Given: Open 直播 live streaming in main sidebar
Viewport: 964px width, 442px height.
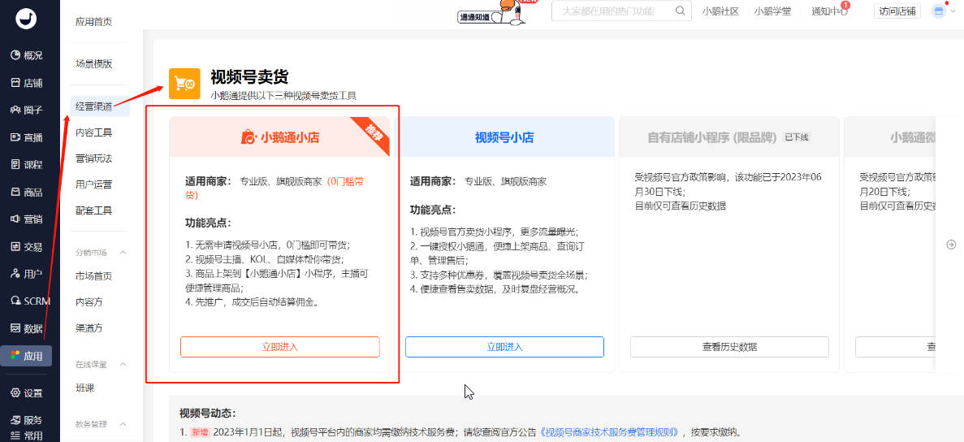Looking at the screenshot, I should pos(27,137).
